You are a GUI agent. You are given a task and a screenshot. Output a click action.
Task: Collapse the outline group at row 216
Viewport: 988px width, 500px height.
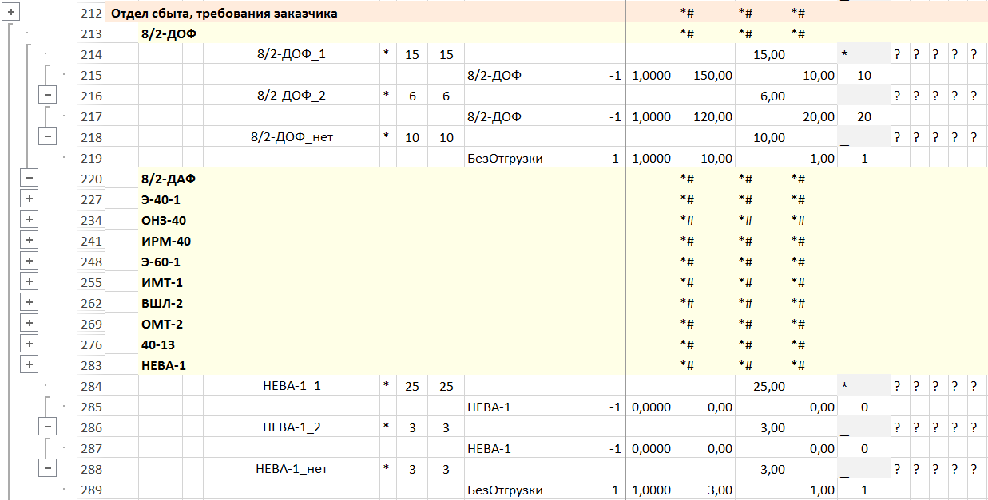tap(48, 95)
